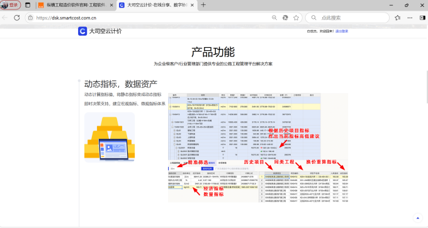Click the subtitle under 产品功能
428x228 pixels.
(x=213, y=64)
